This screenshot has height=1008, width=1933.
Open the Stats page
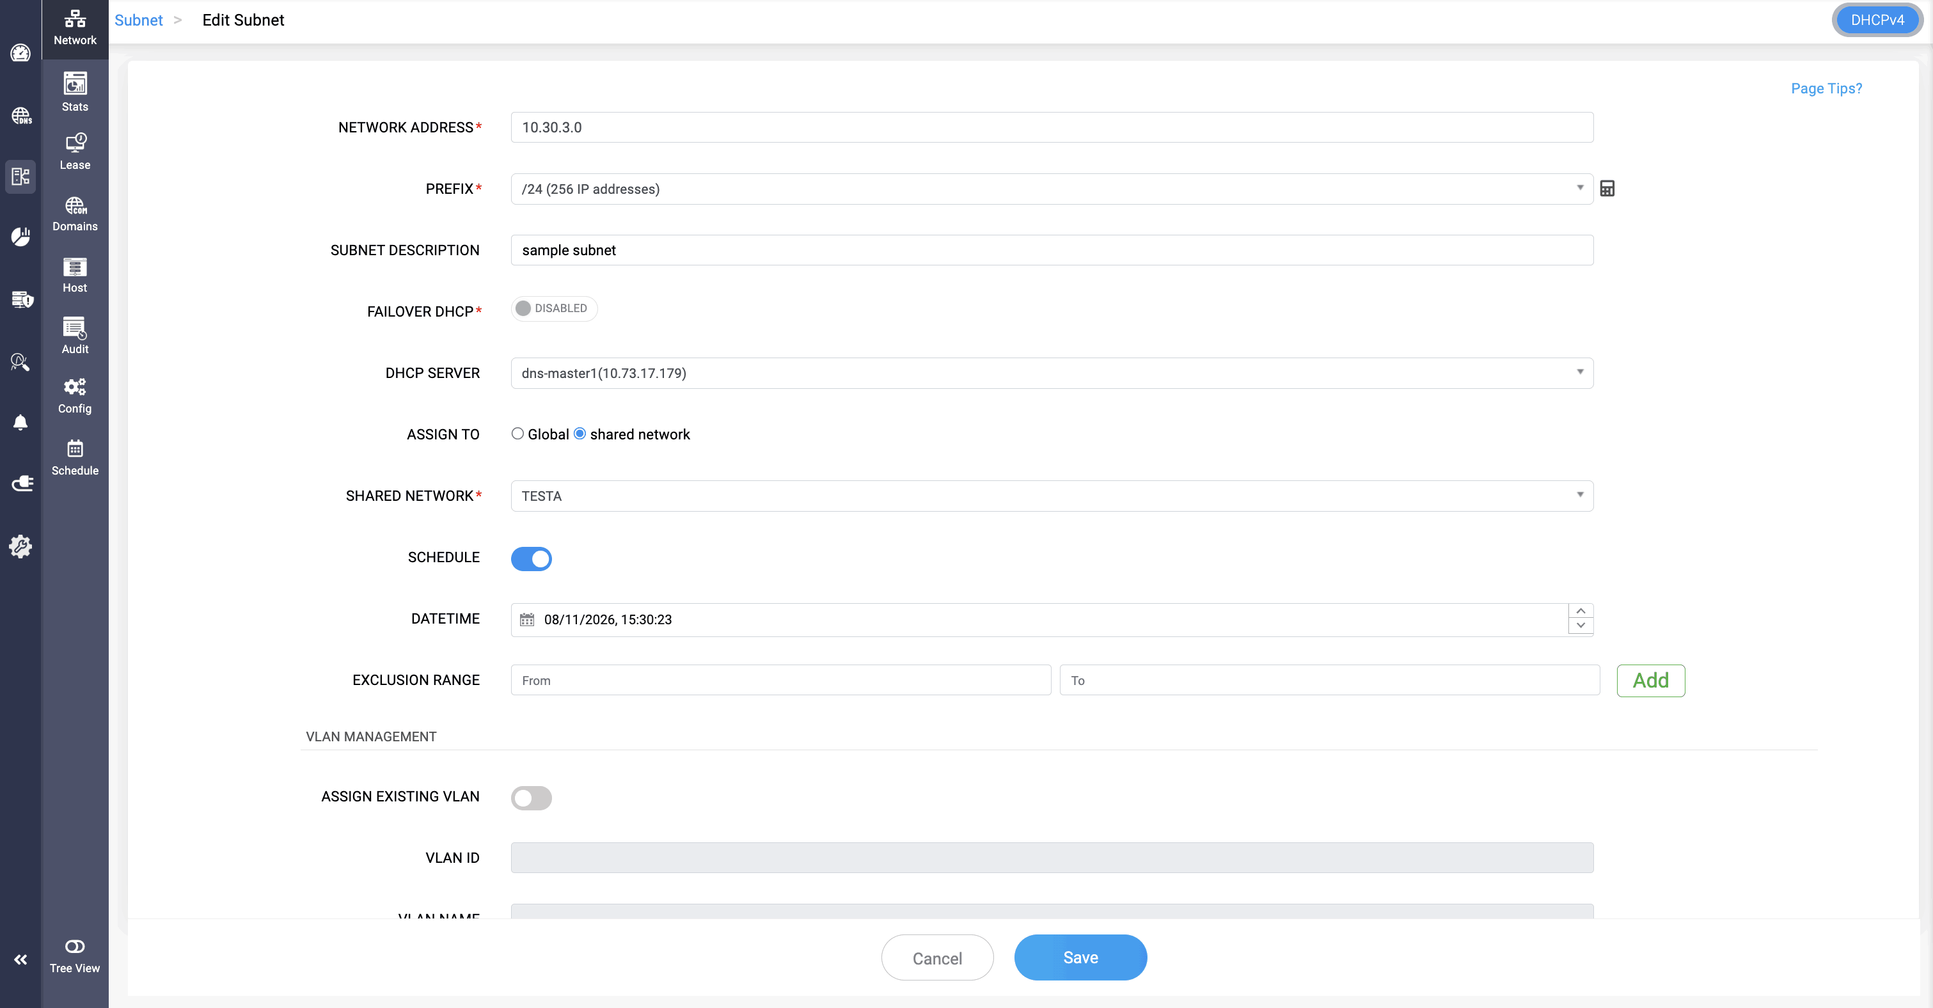click(x=75, y=91)
